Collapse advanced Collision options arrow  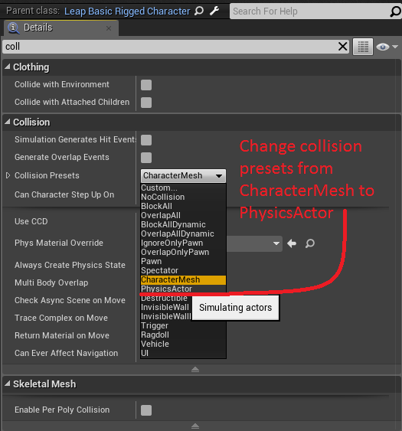pyautogui.click(x=195, y=369)
